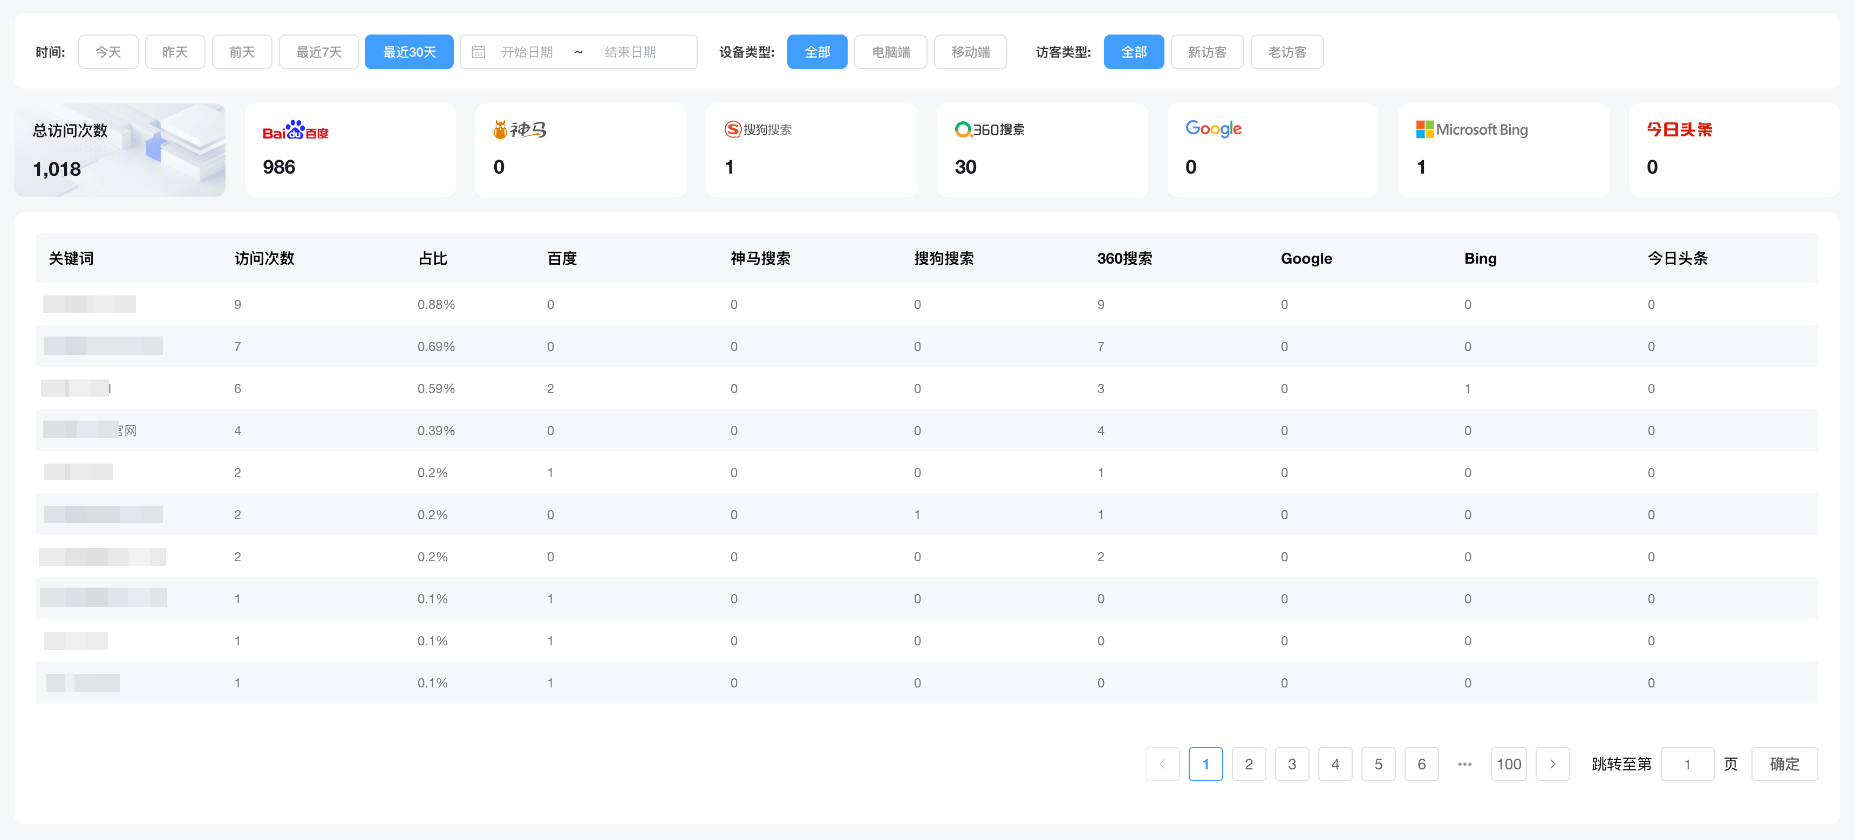
Task: Go to page 4 in pagination
Action: (1335, 764)
